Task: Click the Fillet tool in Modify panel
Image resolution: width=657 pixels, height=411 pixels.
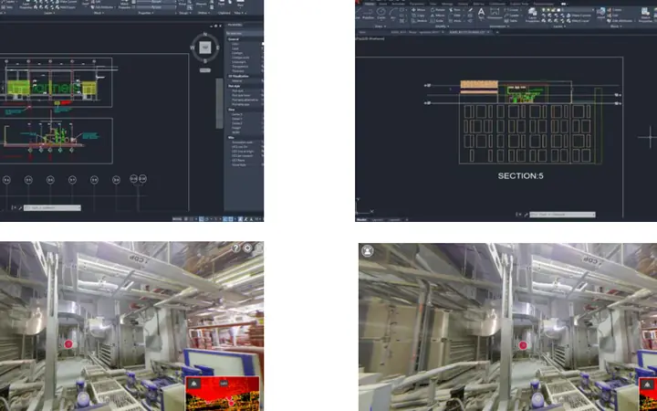Action: click(x=455, y=16)
